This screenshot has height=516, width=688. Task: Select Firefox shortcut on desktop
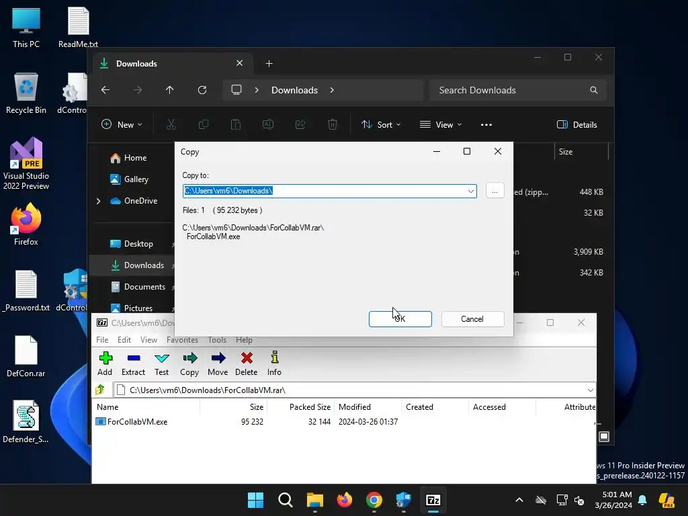[26, 224]
